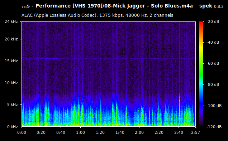Click the '1:20' time axis label
The image size is (228, 141).
click(100, 132)
